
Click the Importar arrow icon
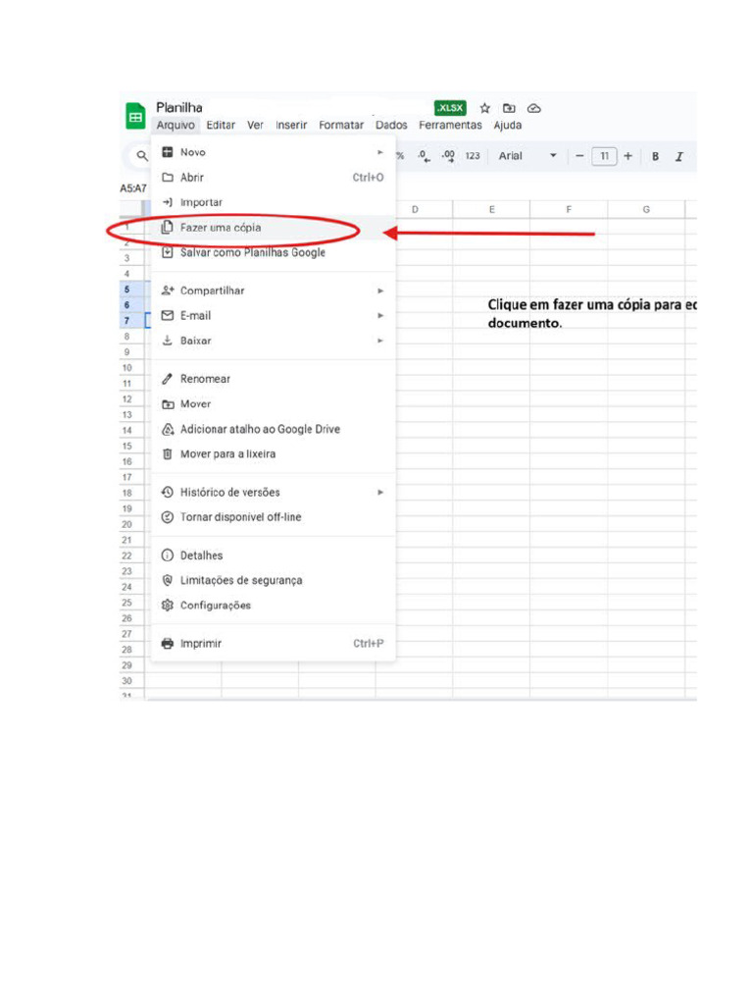pos(167,202)
